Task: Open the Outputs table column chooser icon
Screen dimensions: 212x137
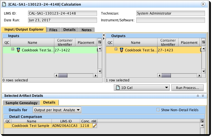Action: pyautogui.click(x=203, y=42)
